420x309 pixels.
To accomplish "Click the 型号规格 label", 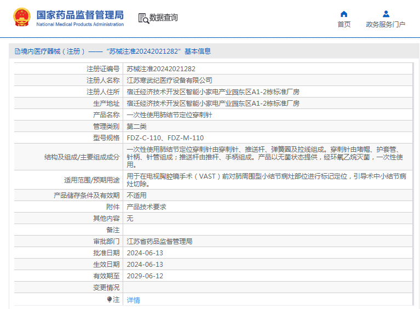I will pyautogui.click(x=106, y=138).
